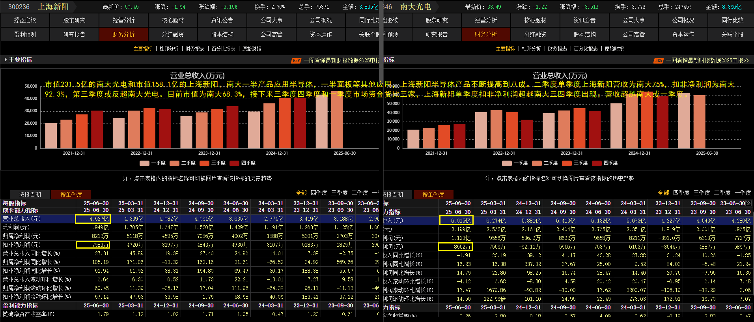Viewport: 754px width, 322px height.
Task: Open 百分比报表 sub-tab in the 南大光电 panel
Action: click(586, 49)
